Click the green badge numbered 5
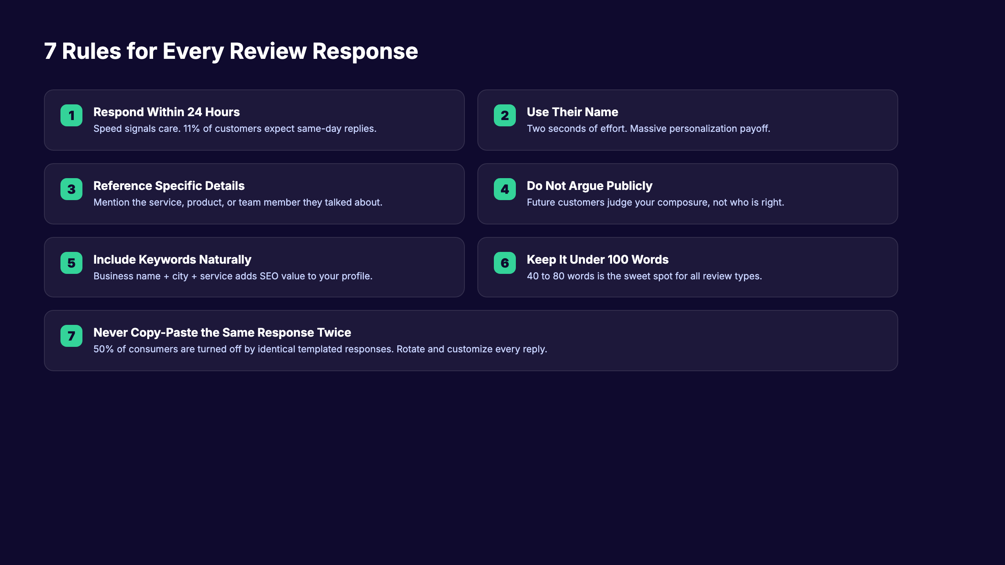The width and height of the screenshot is (1005, 565). click(x=71, y=263)
